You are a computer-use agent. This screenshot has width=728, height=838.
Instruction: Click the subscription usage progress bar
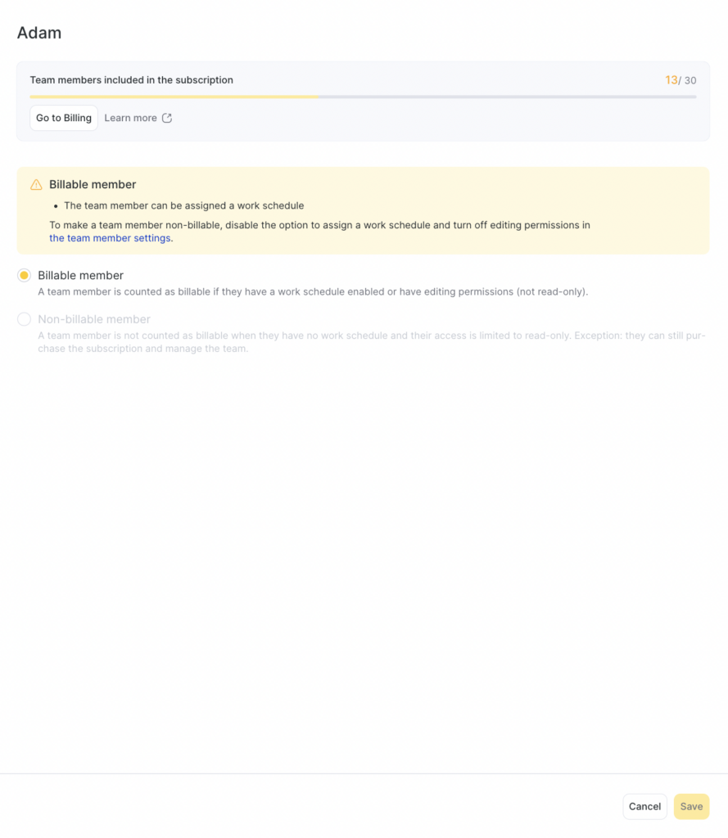point(363,97)
